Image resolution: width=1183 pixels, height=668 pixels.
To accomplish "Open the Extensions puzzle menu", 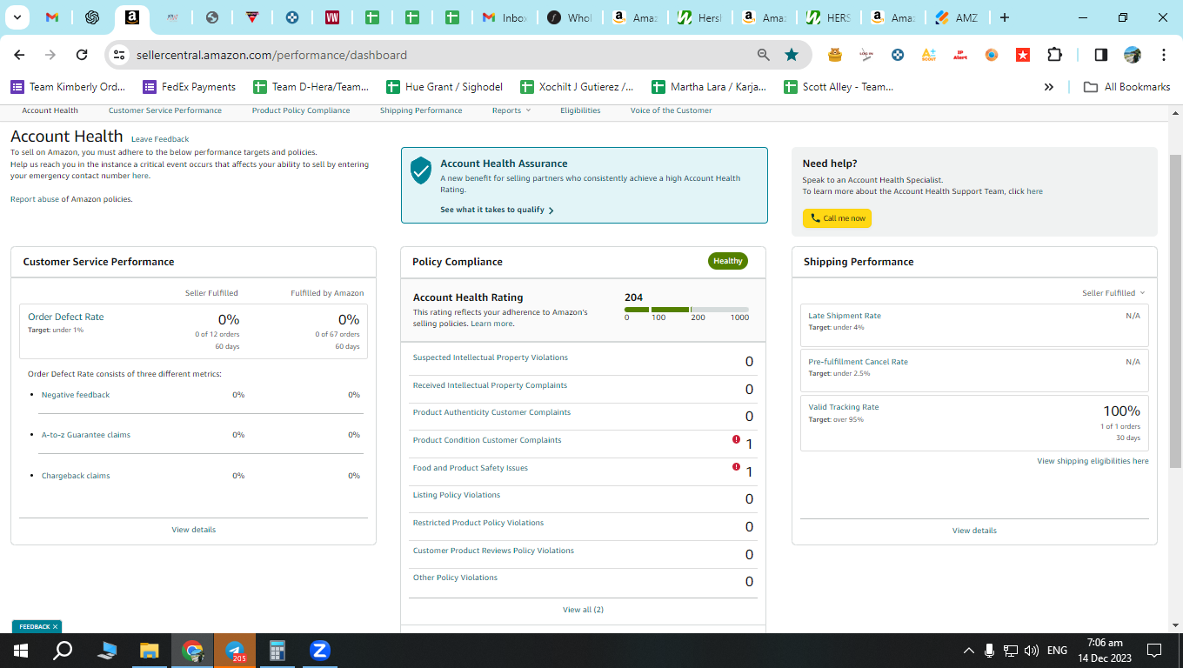I will 1054,55.
